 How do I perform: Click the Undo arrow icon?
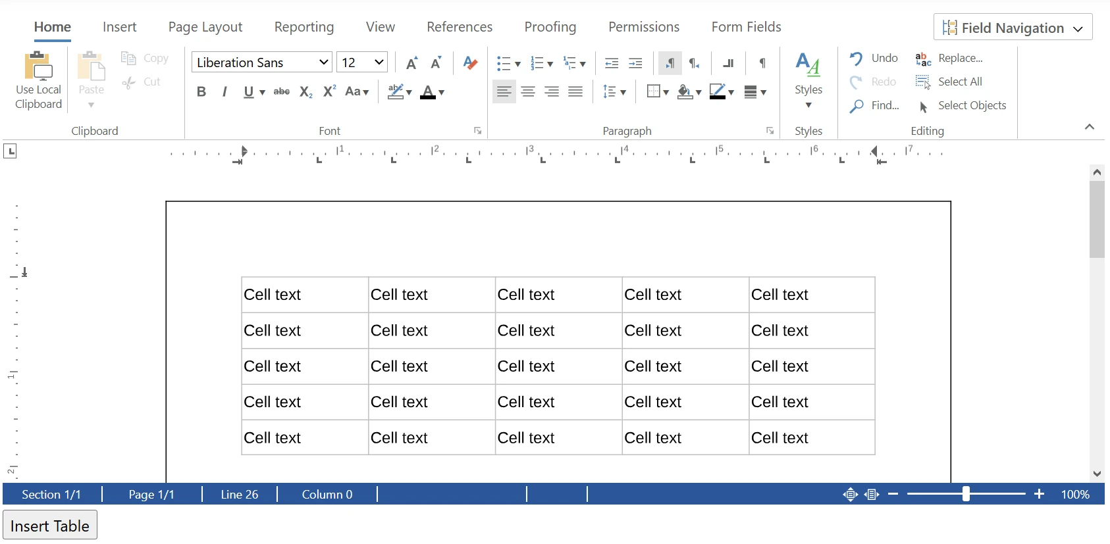[x=856, y=59]
